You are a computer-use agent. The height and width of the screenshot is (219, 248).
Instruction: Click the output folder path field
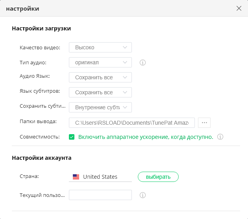point(132,122)
